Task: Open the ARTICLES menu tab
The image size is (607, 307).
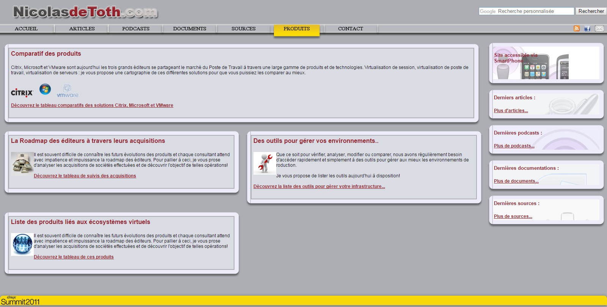Action: [82, 29]
